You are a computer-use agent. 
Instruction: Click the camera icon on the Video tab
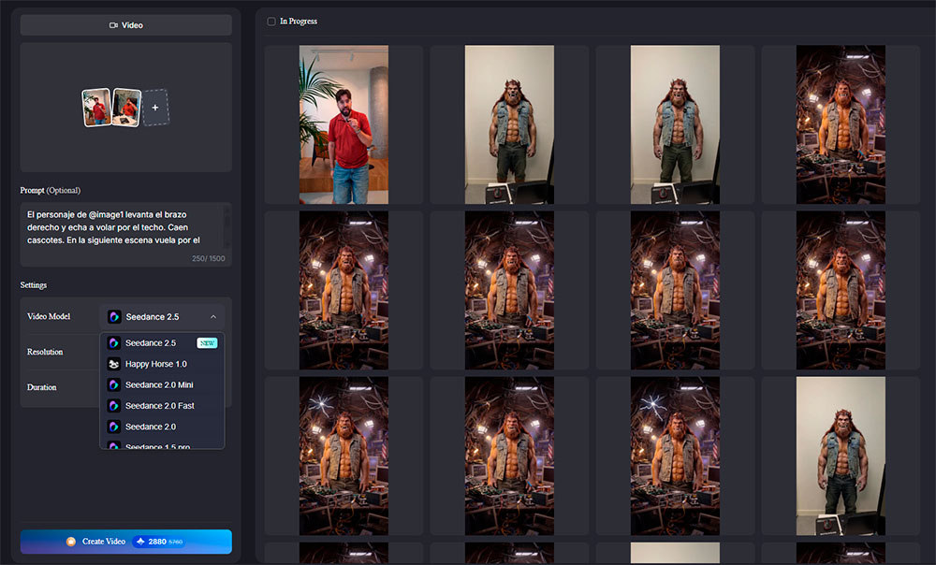[x=113, y=25]
